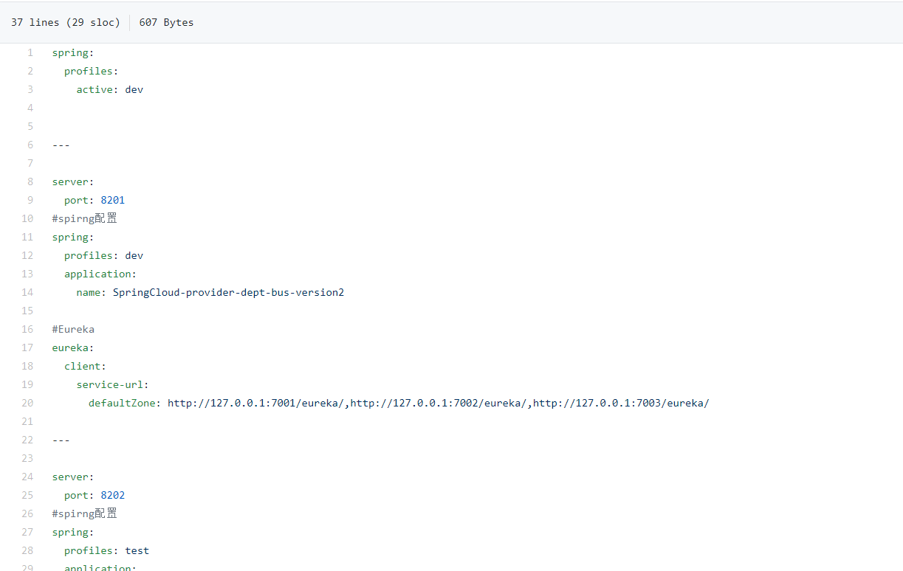Click line number 3

30,89
